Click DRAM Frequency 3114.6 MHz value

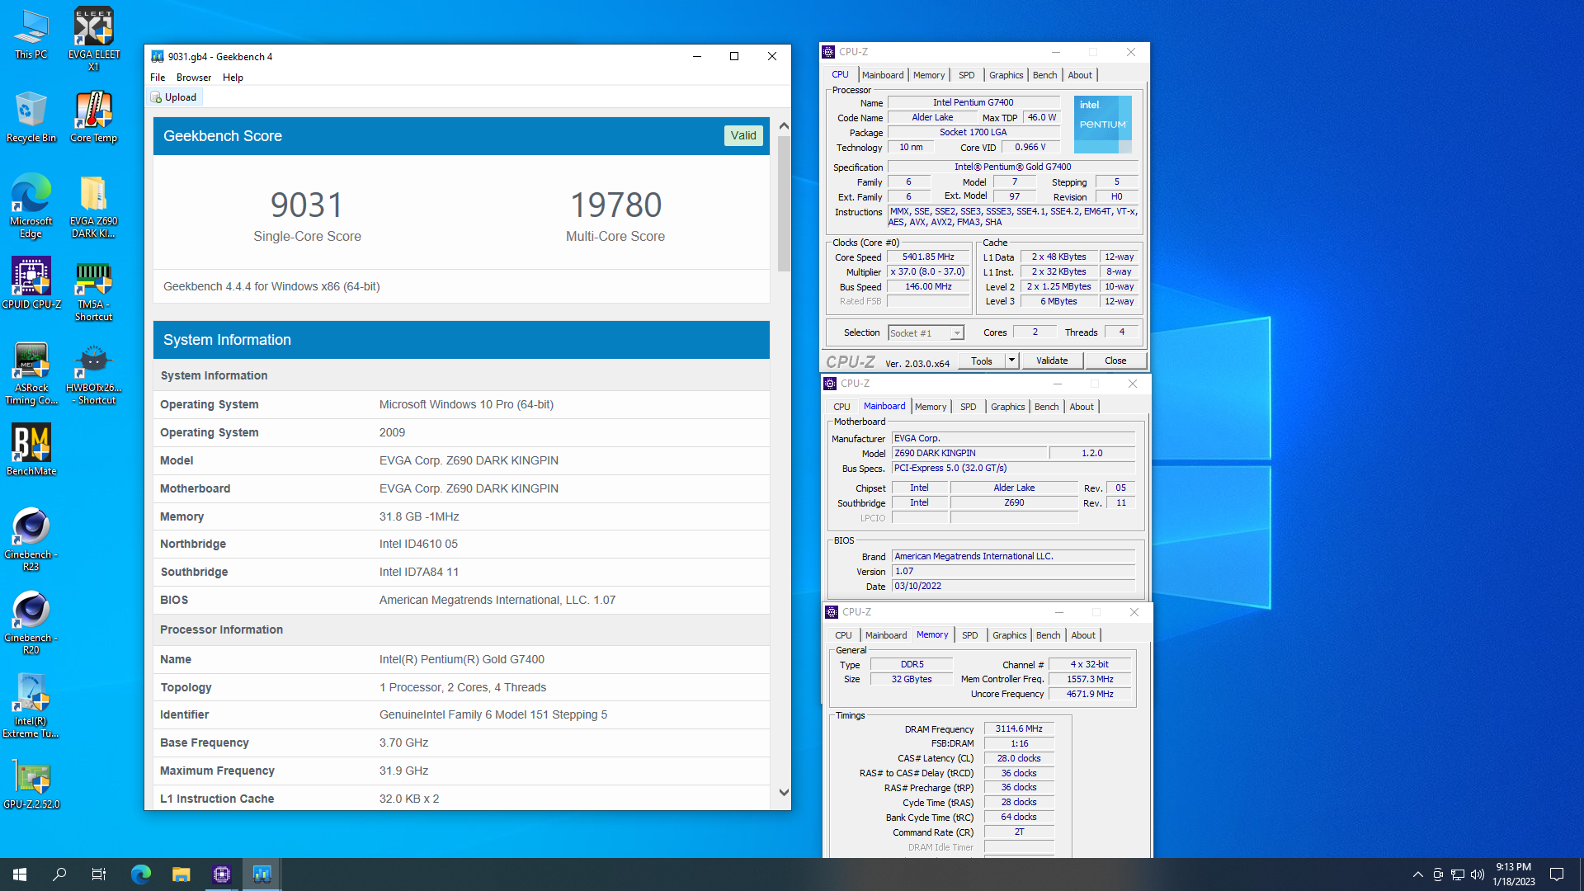[1019, 729]
